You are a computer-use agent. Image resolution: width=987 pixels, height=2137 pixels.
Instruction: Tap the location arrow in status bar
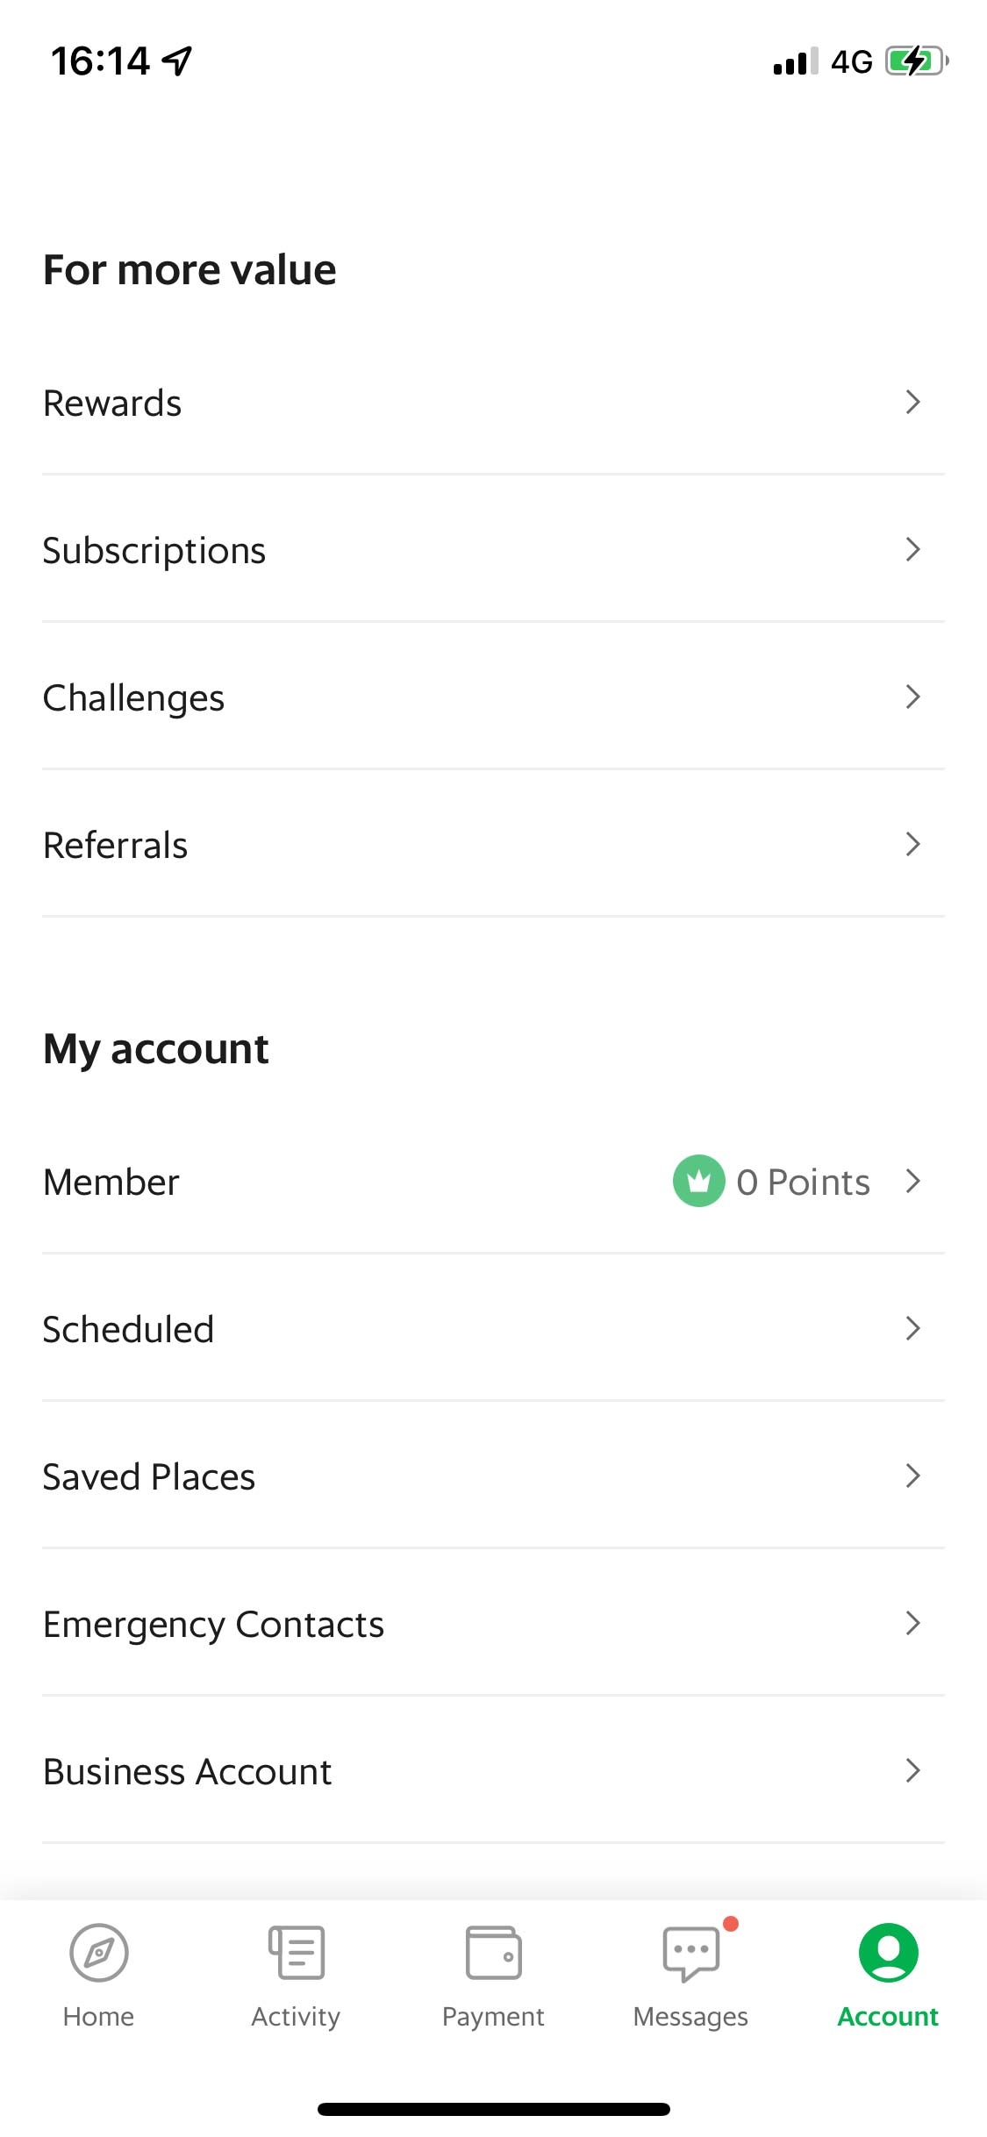coord(178,61)
